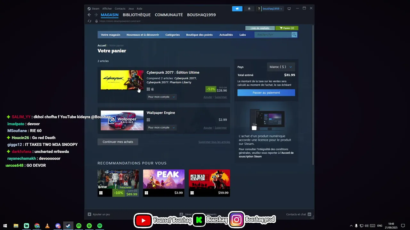
Task: Open the Aide menu
Action: [139, 9]
